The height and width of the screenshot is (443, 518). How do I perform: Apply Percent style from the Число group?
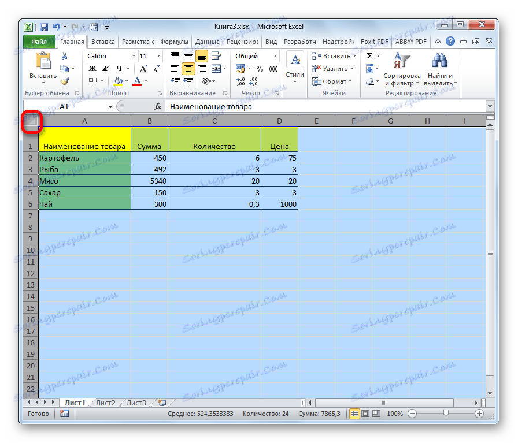260,68
